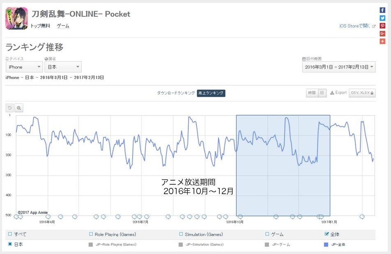
Task: Switch to daily view calendar icon
Action: point(322,93)
